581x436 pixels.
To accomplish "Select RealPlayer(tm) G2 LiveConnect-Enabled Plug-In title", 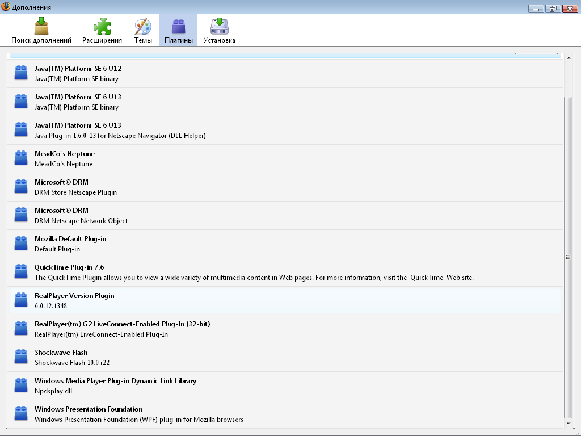I will 123,324.
